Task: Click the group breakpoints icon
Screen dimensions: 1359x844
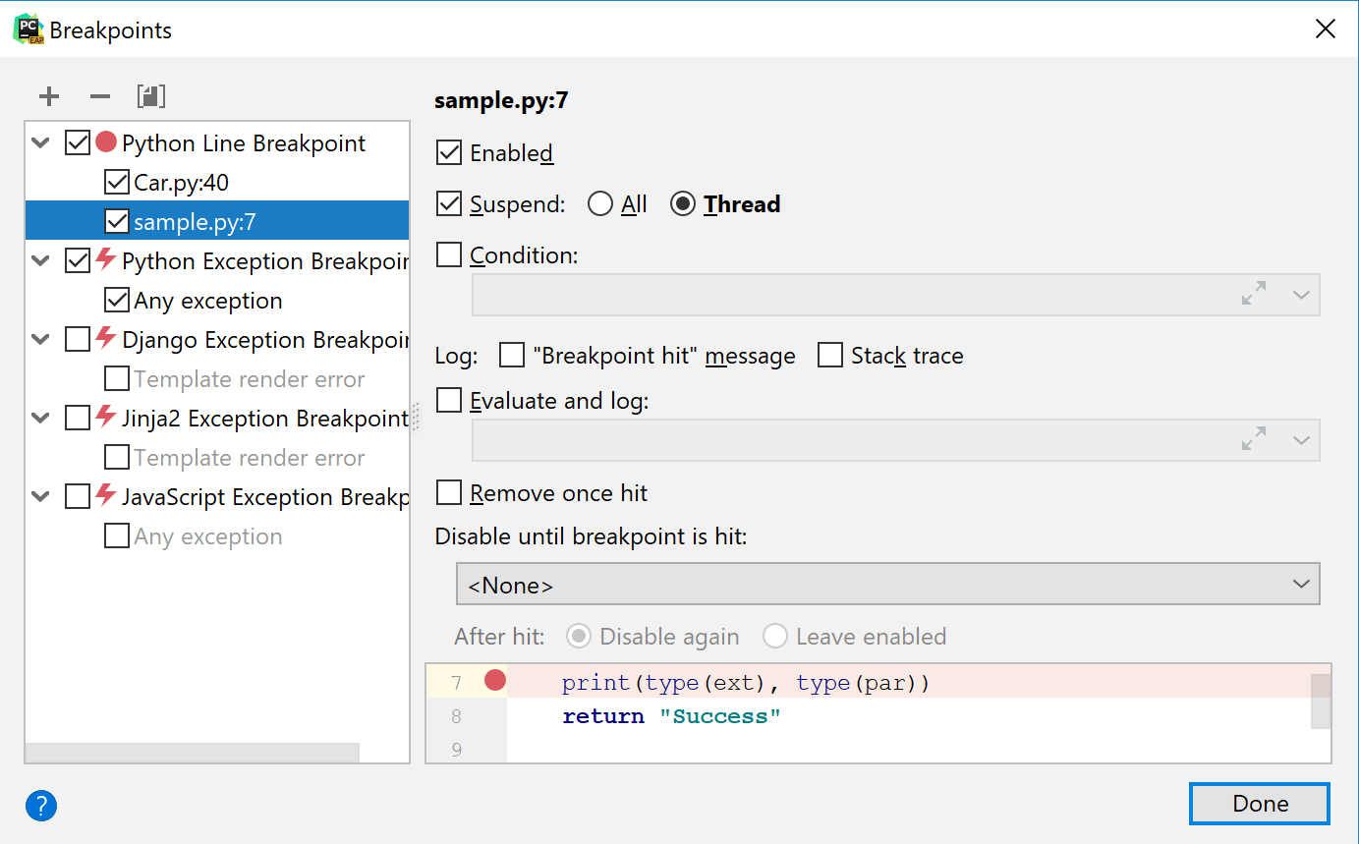Action: pos(151,96)
